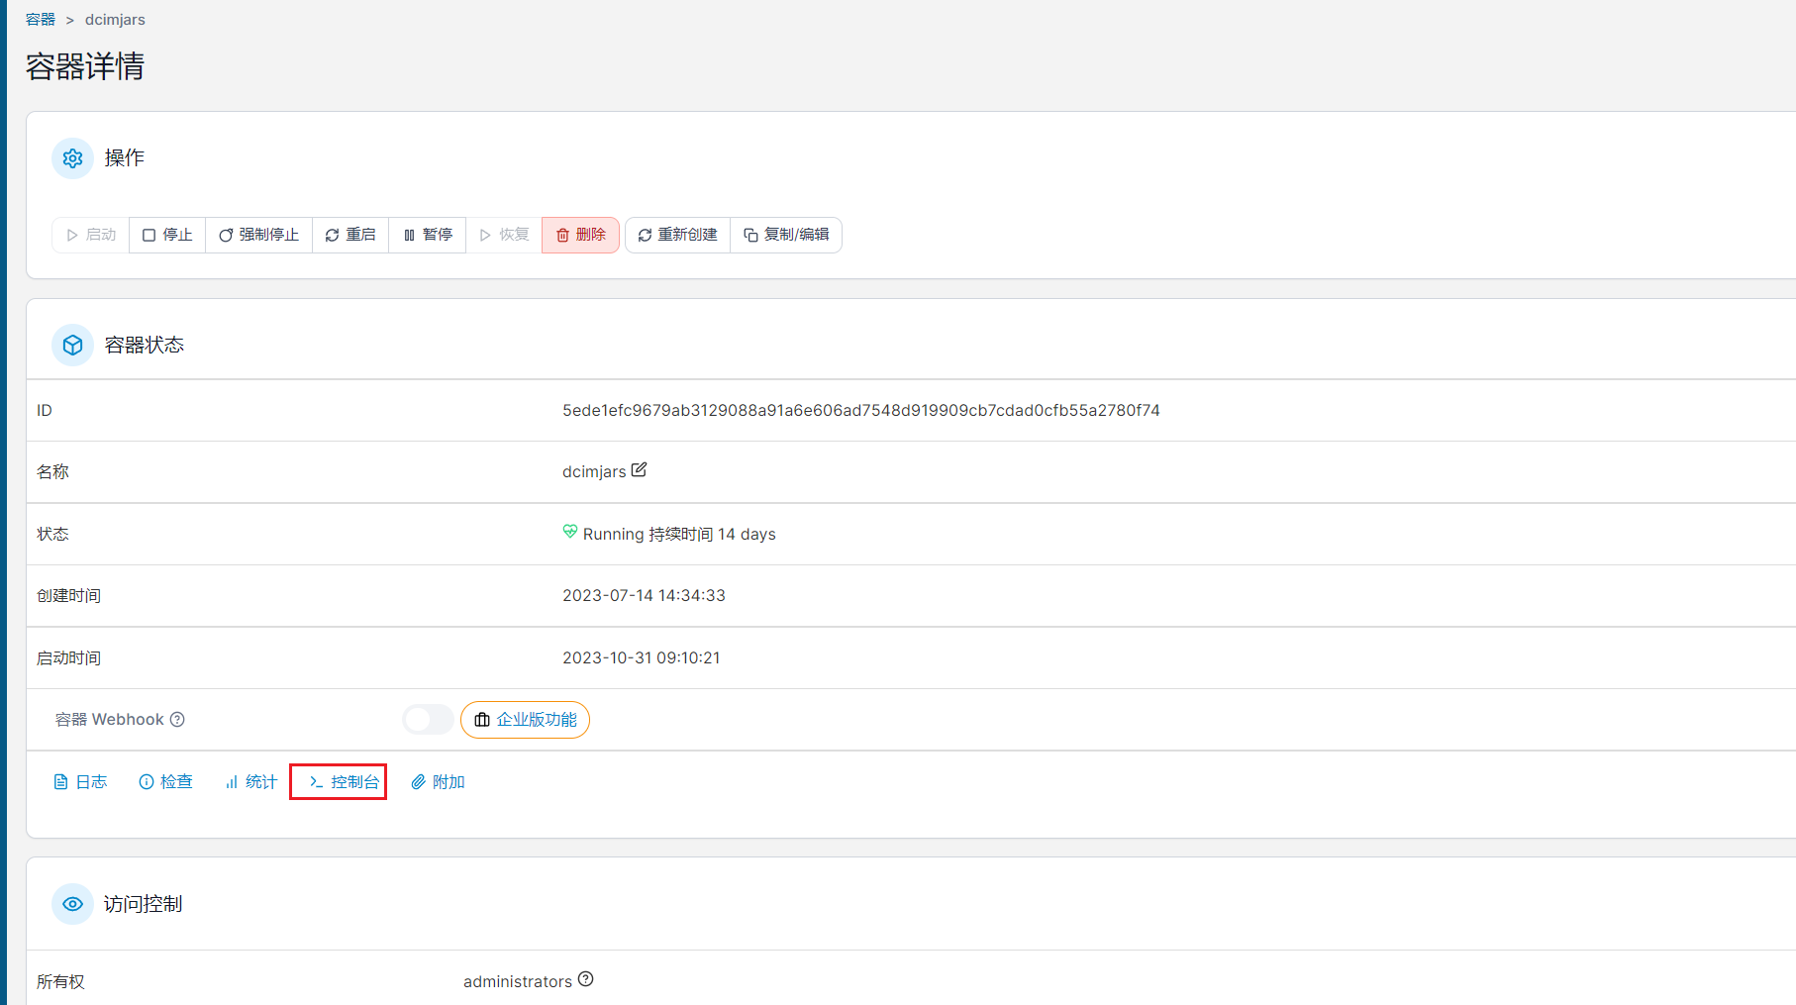Screen dimensions: 1796x1005
Task: Open 复制/编辑 duplicate edit
Action: 786,235
